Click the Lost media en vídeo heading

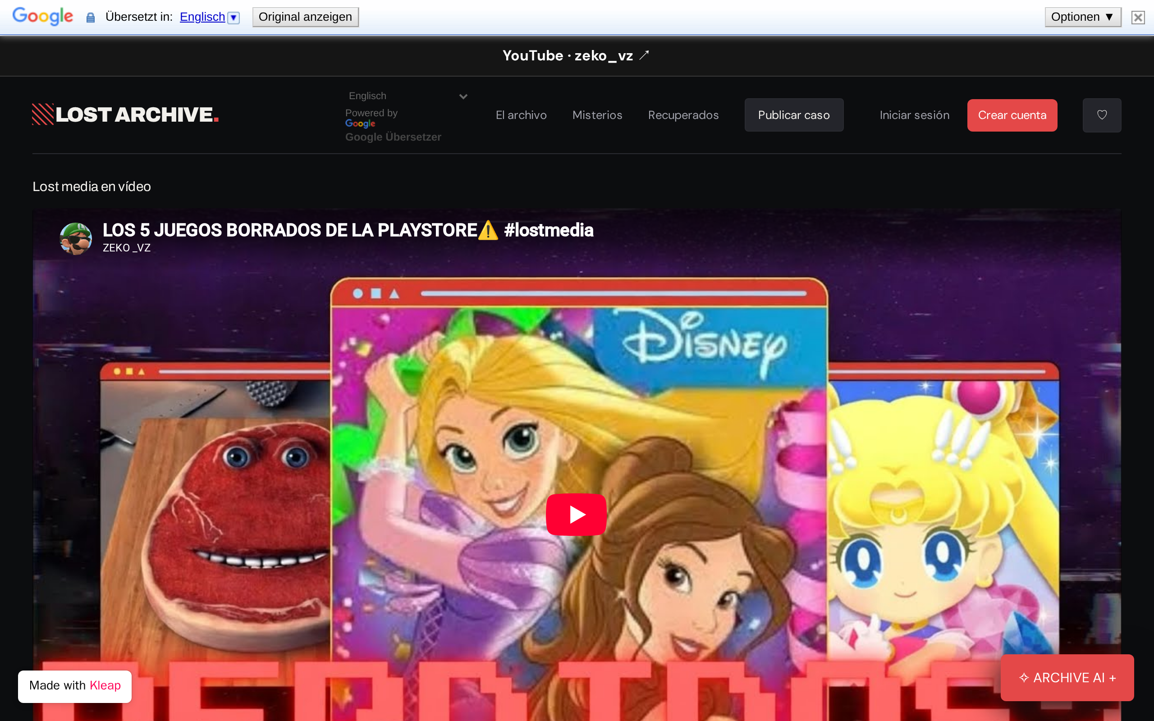(92, 187)
